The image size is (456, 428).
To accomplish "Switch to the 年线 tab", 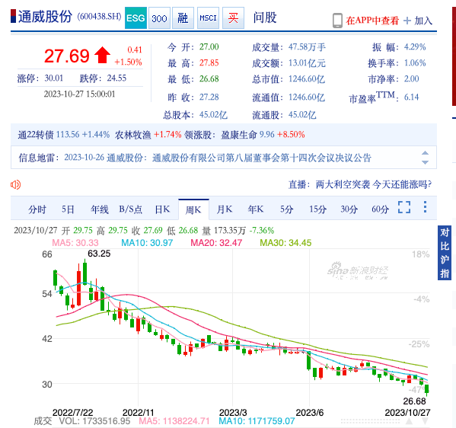I will click(x=100, y=209).
